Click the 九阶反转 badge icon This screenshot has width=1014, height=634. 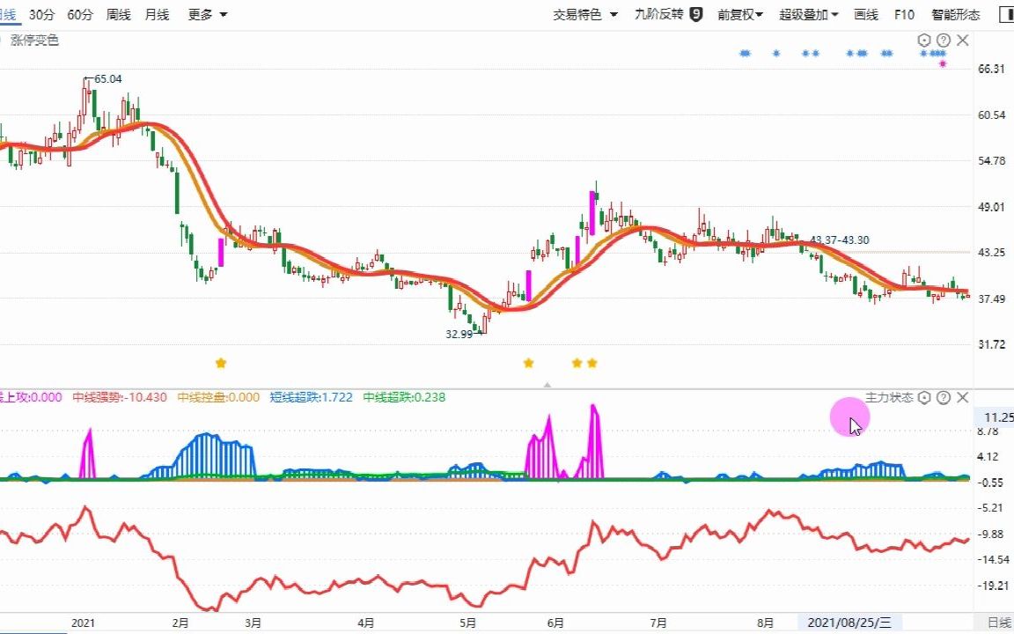click(x=697, y=15)
